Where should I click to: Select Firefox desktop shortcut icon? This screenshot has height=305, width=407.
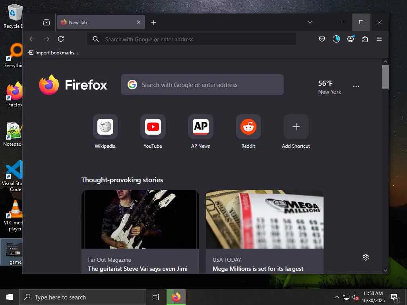tap(14, 95)
